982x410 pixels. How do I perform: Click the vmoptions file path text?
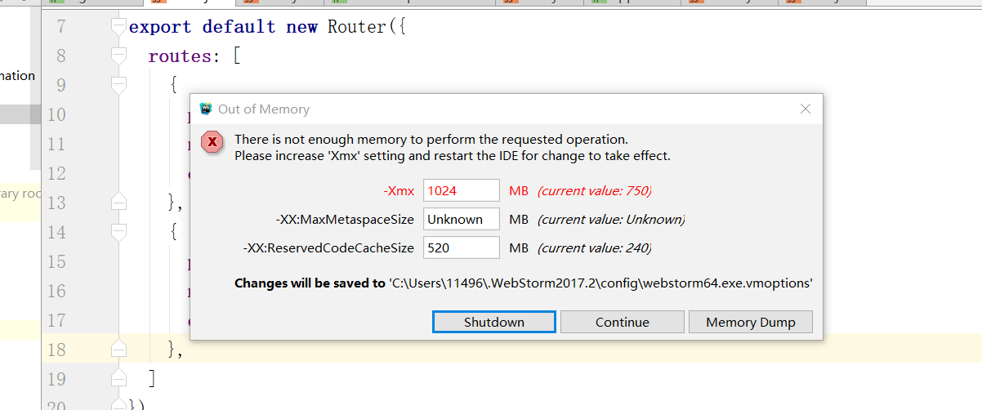pos(600,283)
